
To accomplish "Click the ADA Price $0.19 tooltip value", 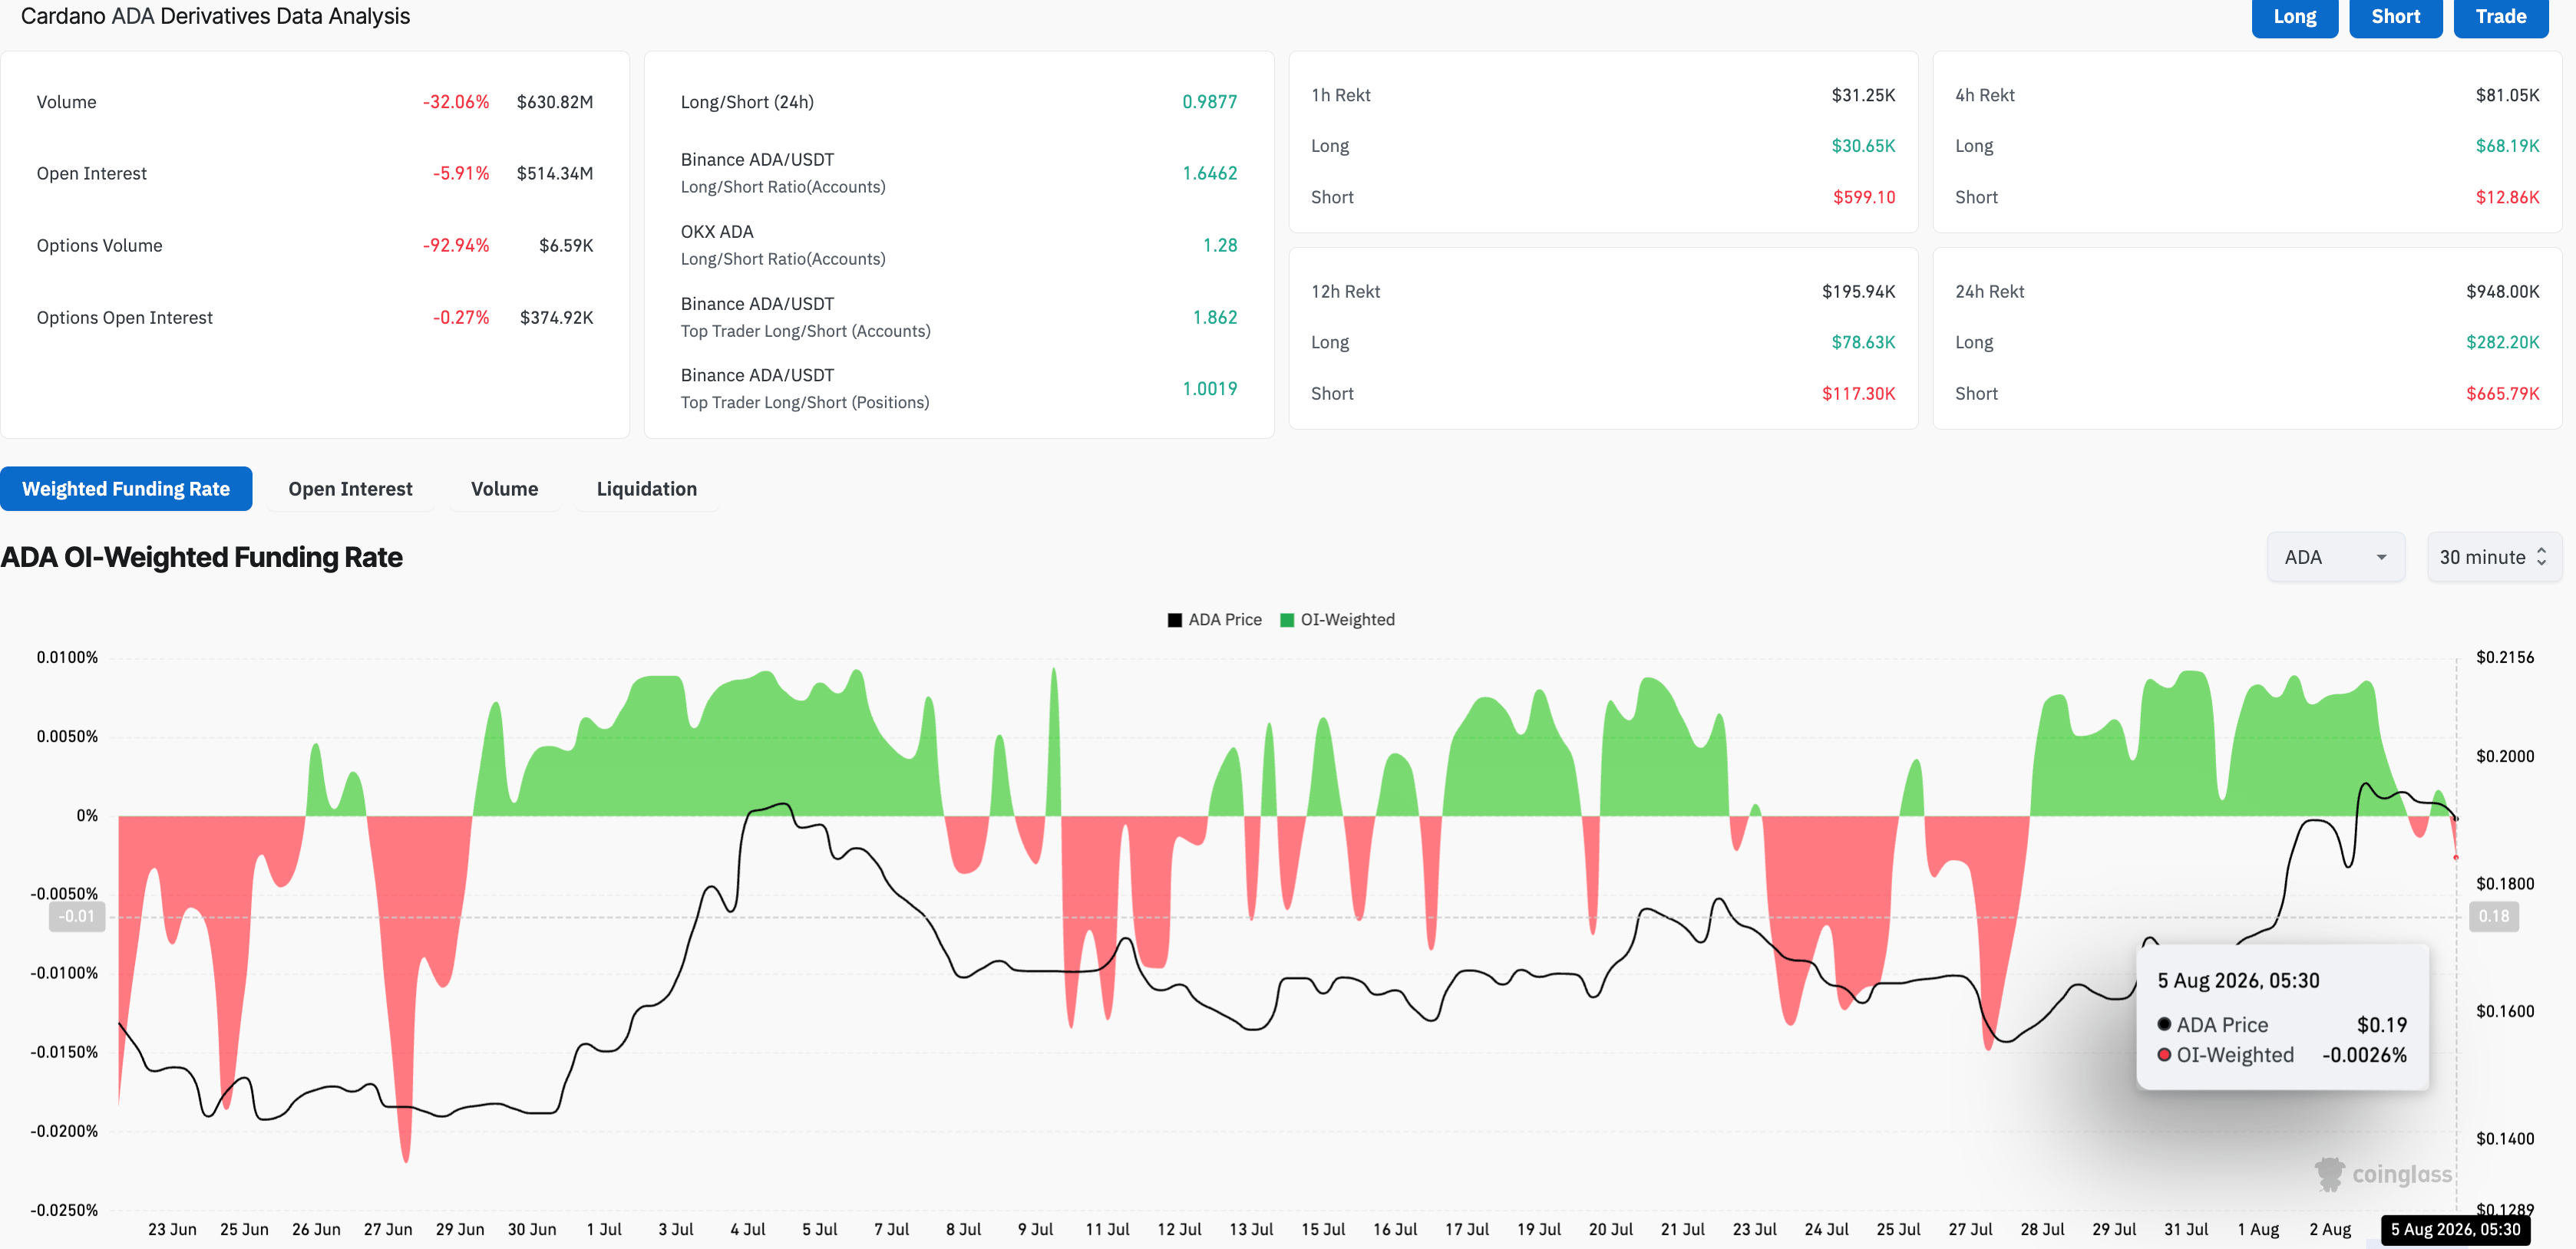I will [2382, 1025].
